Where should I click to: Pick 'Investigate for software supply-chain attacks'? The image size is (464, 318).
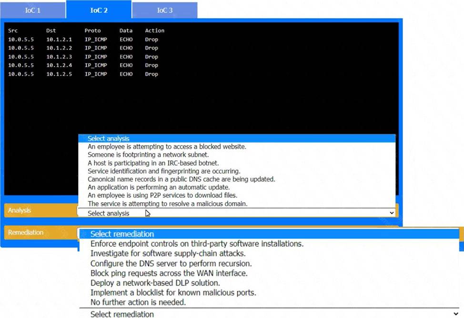pos(168,254)
